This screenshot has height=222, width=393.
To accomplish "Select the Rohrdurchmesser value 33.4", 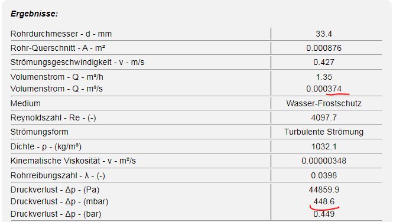I will 324,34.
